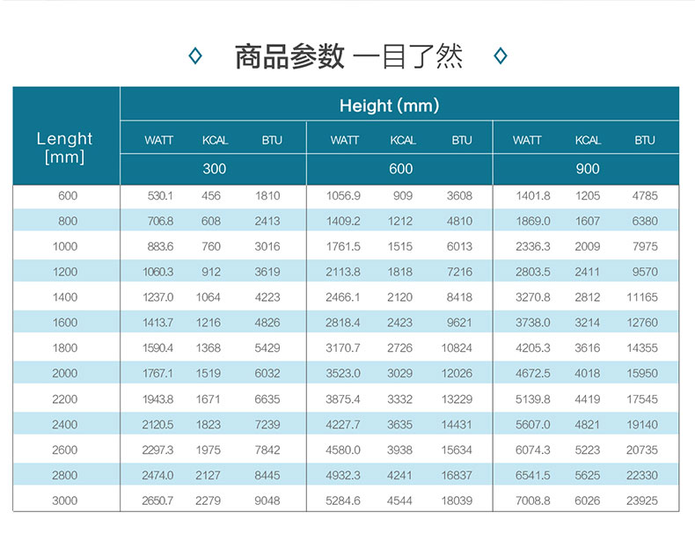The height and width of the screenshot is (533, 695).
Task: Click BTU value '1810'
Action: tap(267, 196)
